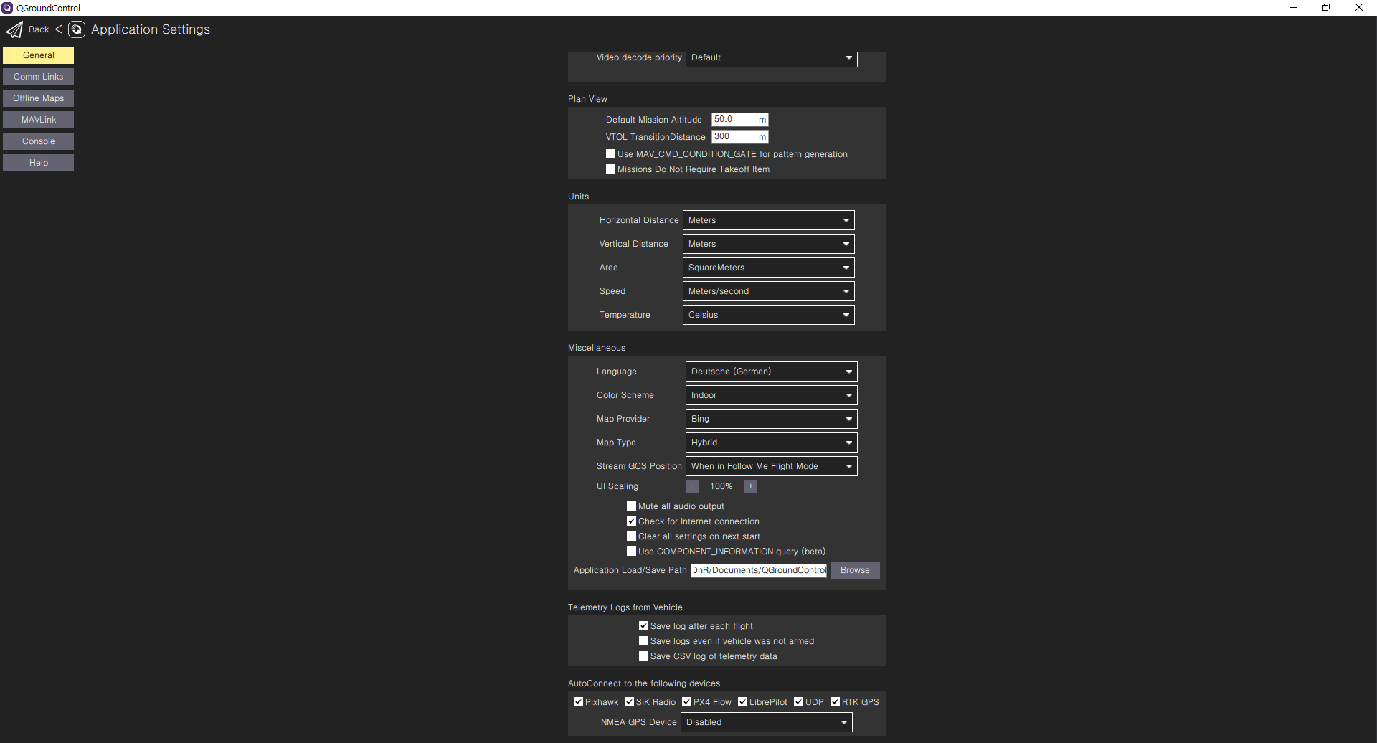This screenshot has width=1377, height=743.
Task: Click the minus button to decrease UI Scaling
Action: 691,486
